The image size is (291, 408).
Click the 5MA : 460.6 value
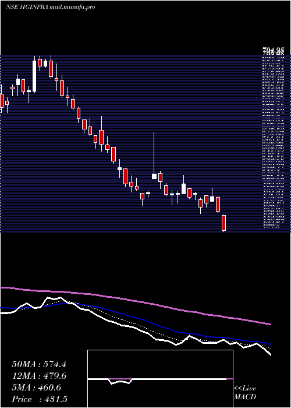(x=37, y=388)
